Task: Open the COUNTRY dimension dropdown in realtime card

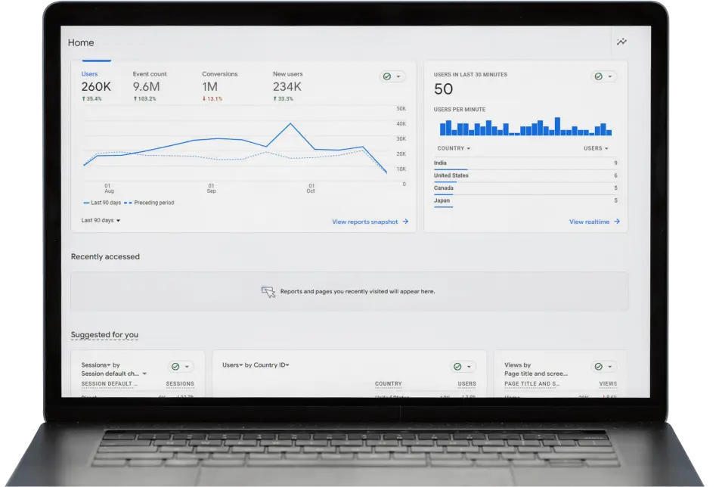Action: 454,148
